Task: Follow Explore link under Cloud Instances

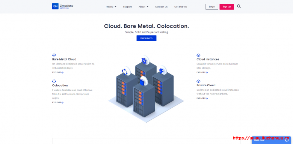Action: coord(202,72)
